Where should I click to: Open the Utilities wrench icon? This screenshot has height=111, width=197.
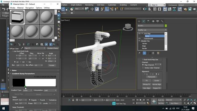coord(162,21)
